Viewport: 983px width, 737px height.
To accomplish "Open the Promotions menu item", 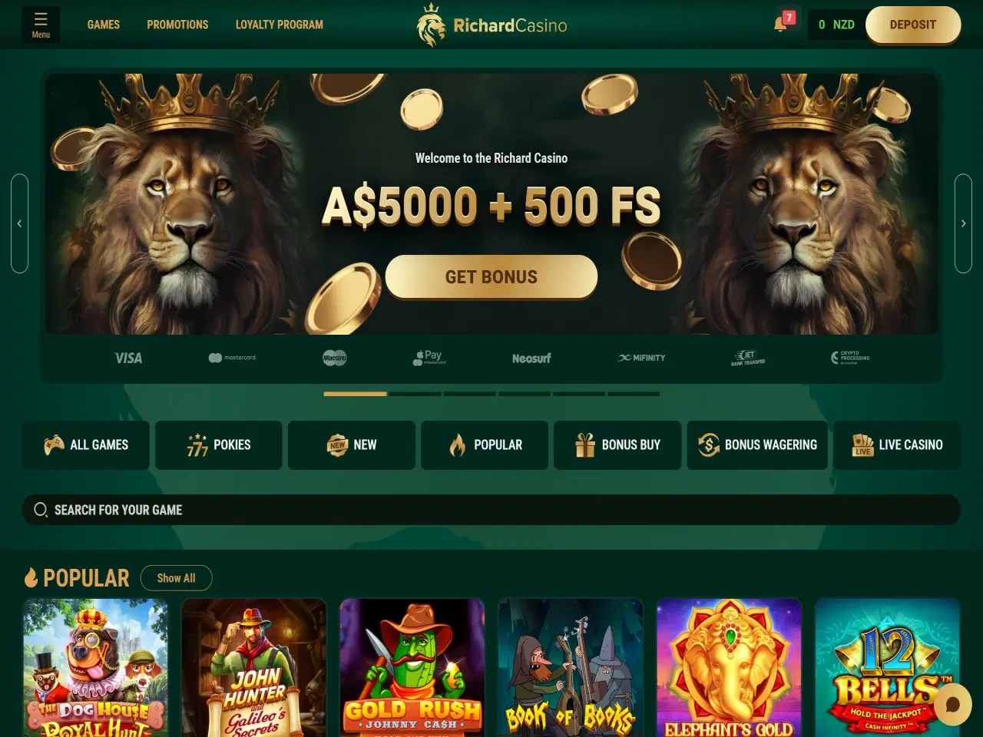I will [177, 25].
